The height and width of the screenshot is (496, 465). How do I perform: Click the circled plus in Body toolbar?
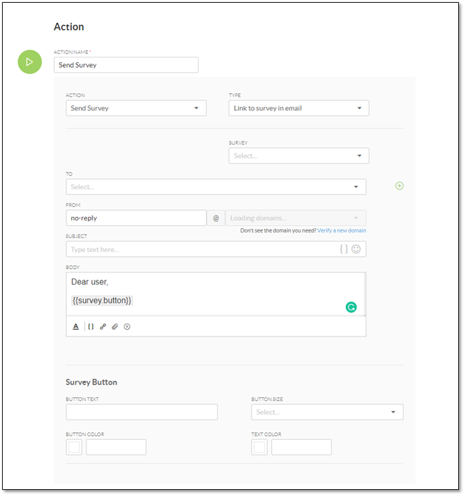127,326
